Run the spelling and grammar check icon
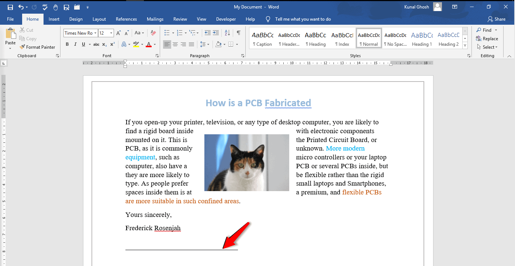 pos(45,7)
